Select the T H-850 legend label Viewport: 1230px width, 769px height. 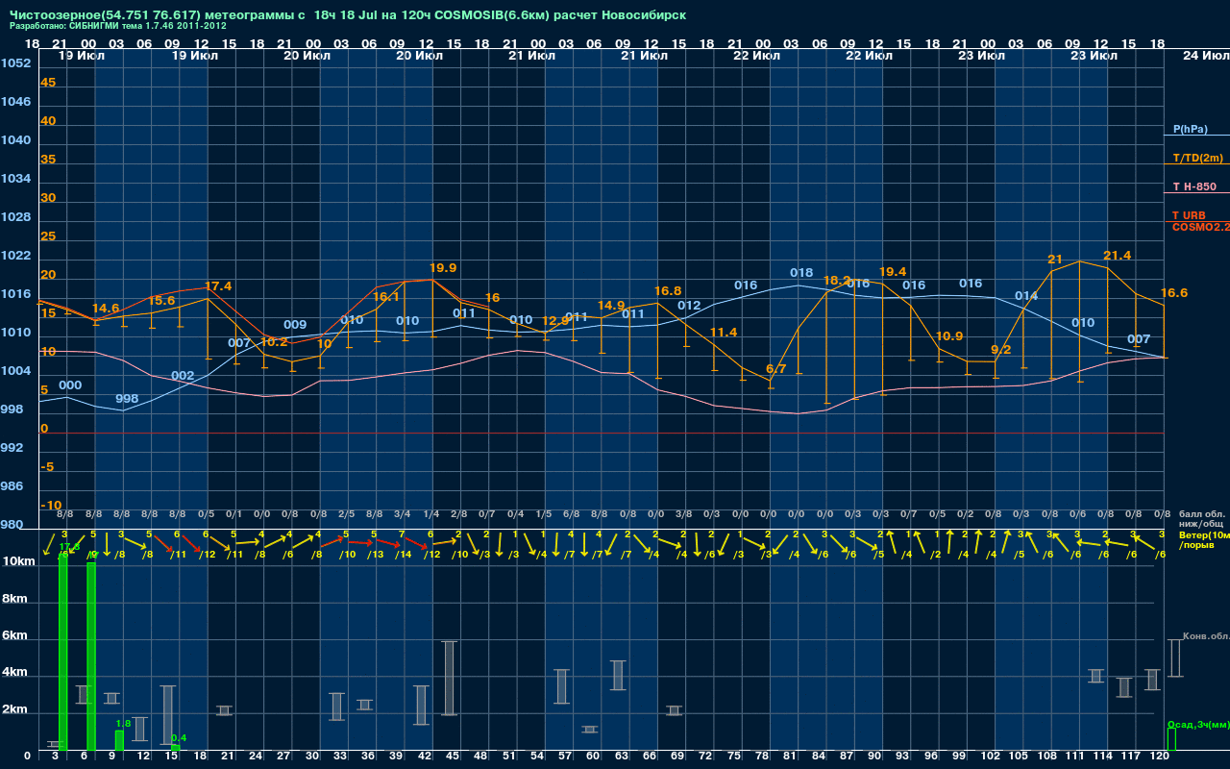pos(1194,186)
